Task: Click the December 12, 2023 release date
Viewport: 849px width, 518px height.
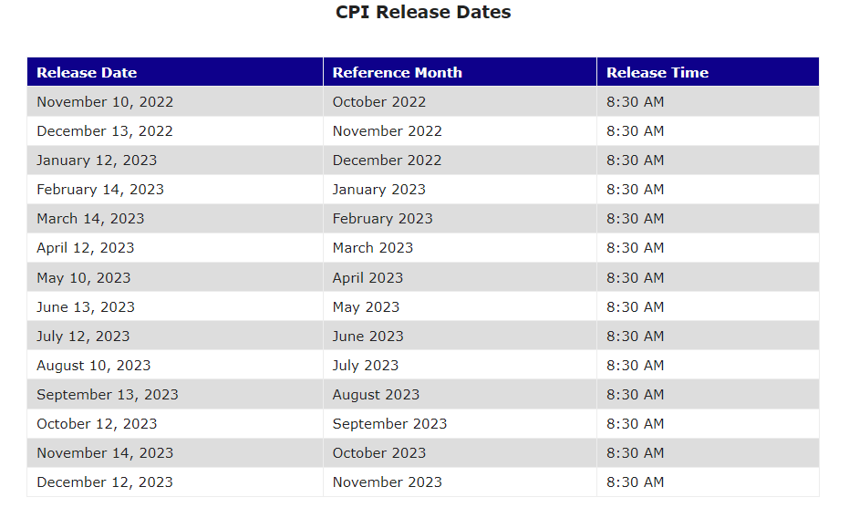Action: click(x=105, y=482)
